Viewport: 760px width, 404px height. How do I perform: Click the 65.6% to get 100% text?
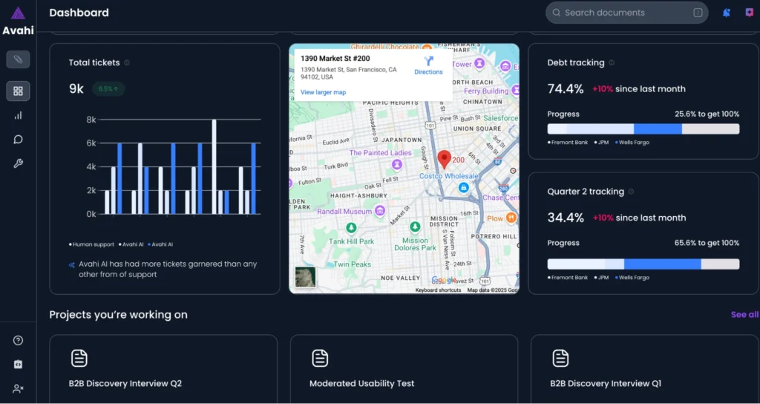(707, 243)
